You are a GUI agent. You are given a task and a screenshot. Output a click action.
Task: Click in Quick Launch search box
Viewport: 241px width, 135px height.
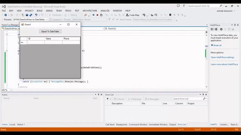[x=203, y=6]
